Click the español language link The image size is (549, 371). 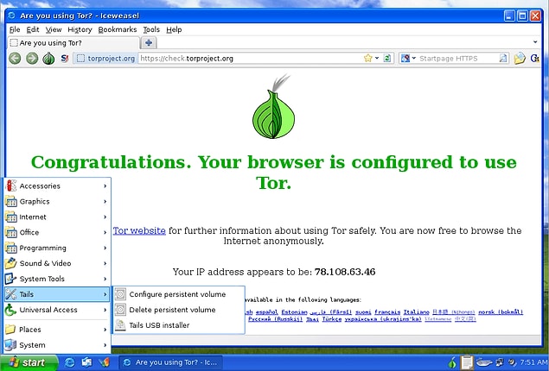pos(267,312)
